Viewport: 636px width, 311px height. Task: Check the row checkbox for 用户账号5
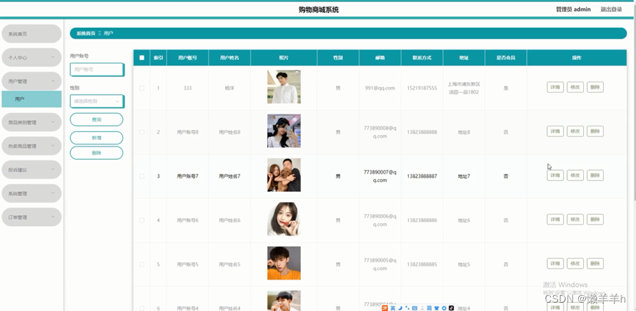pos(141,264)
